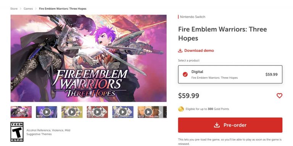Screen dimensions: 293x146
Task: Click the gold coin Gold Points icon
Action: coord(181,109)
